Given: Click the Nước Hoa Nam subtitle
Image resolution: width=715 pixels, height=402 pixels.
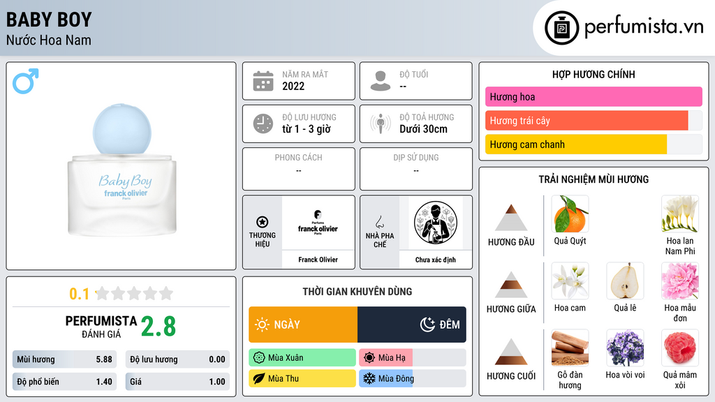Looking at the screenshot, I should point(49,40).
